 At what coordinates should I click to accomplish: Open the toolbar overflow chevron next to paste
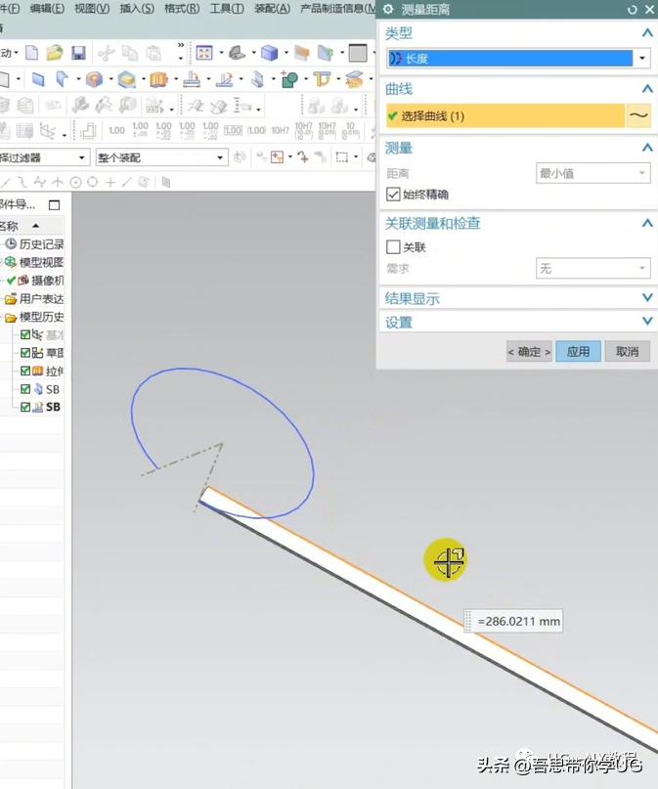point(180,45)
